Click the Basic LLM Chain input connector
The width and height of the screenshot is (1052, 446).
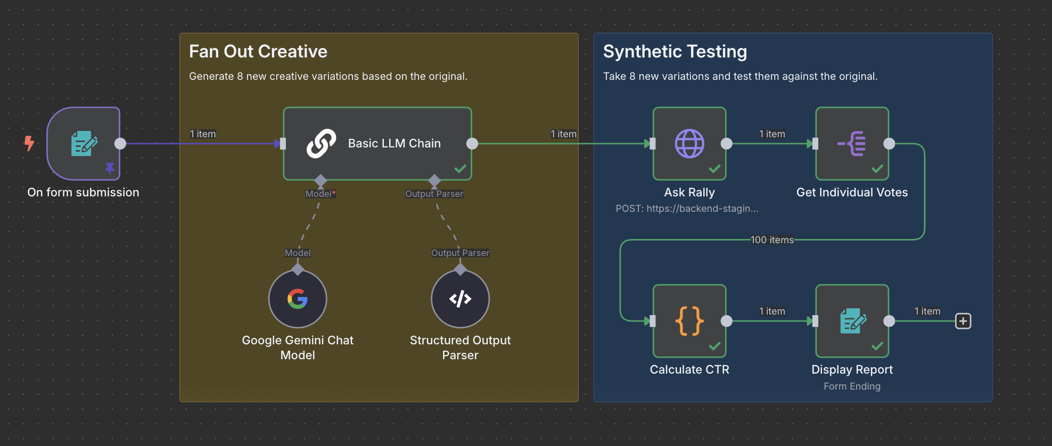pyautogui.click(x=283, y=144)
